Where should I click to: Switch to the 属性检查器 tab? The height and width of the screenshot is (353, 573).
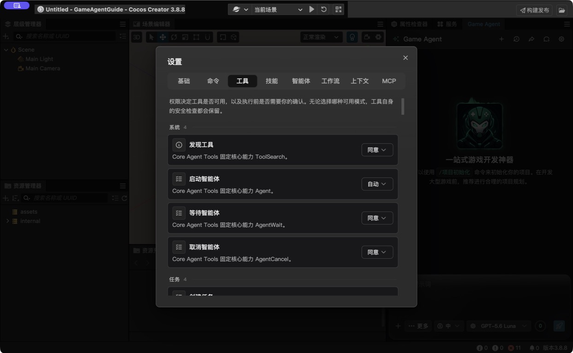(x=409, y=24)
